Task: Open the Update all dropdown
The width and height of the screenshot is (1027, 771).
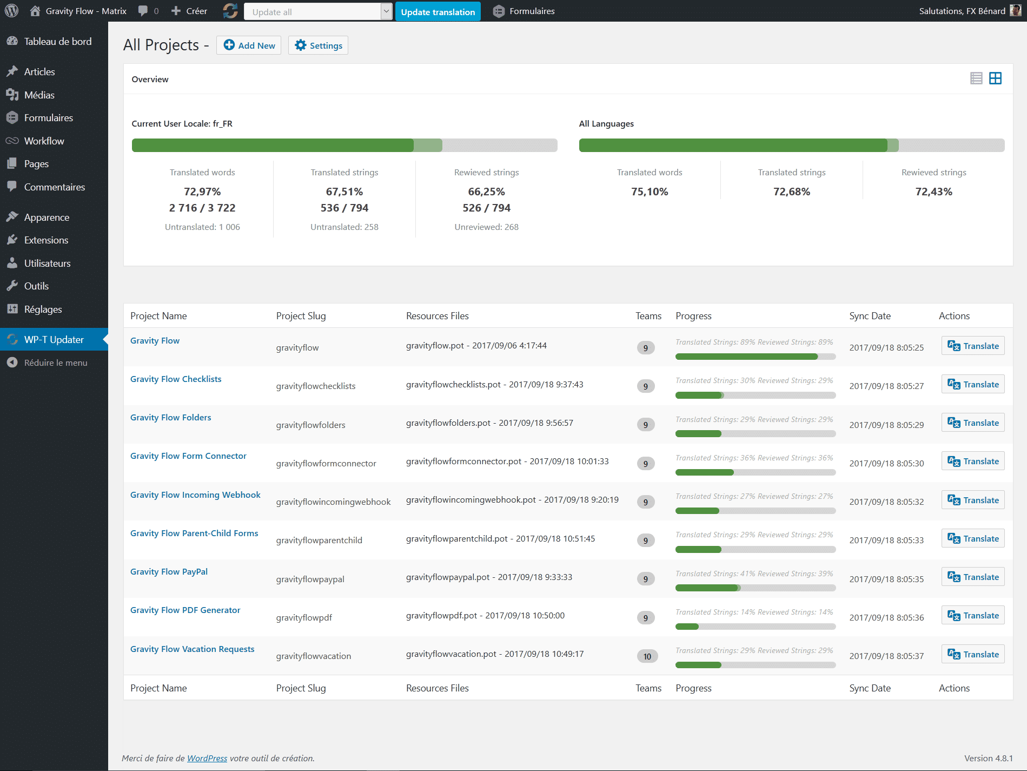Action: pyautogui.click(x=318, y=11)
